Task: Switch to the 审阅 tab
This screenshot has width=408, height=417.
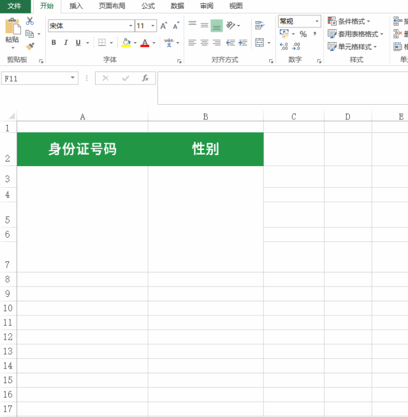Action: tap(207, 6)
